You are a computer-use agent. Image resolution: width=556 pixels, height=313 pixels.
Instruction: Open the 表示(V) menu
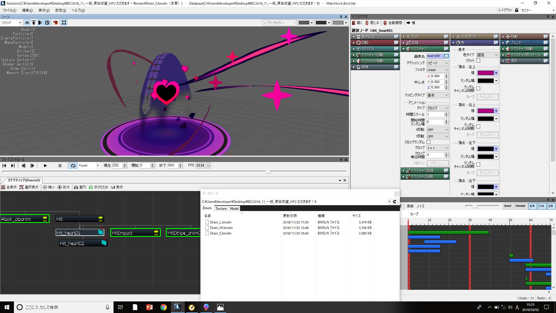click(44, 10)
